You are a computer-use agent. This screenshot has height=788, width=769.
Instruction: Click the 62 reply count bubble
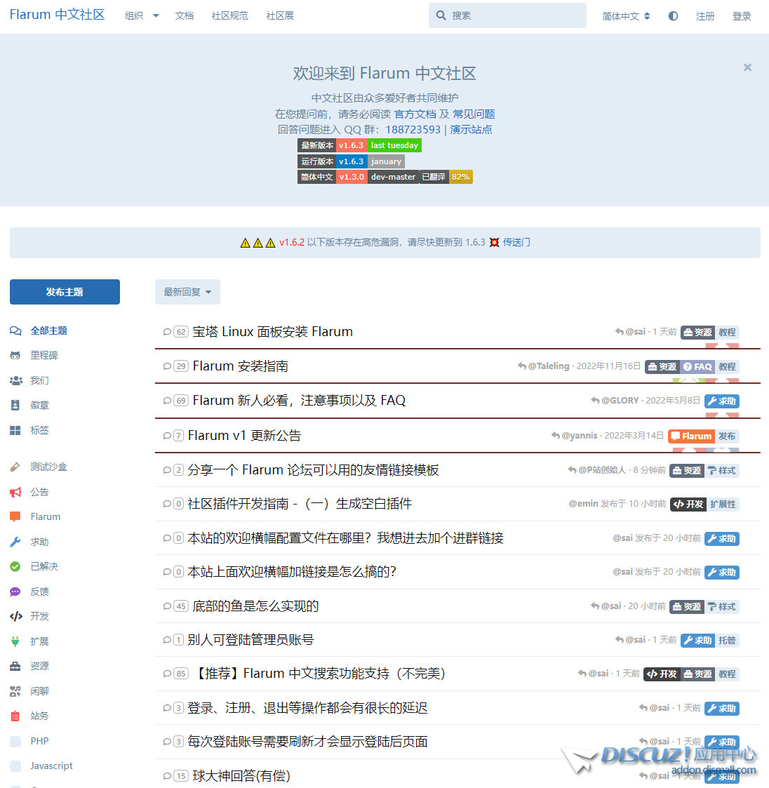pyautogui.click(x=181, y=332)
